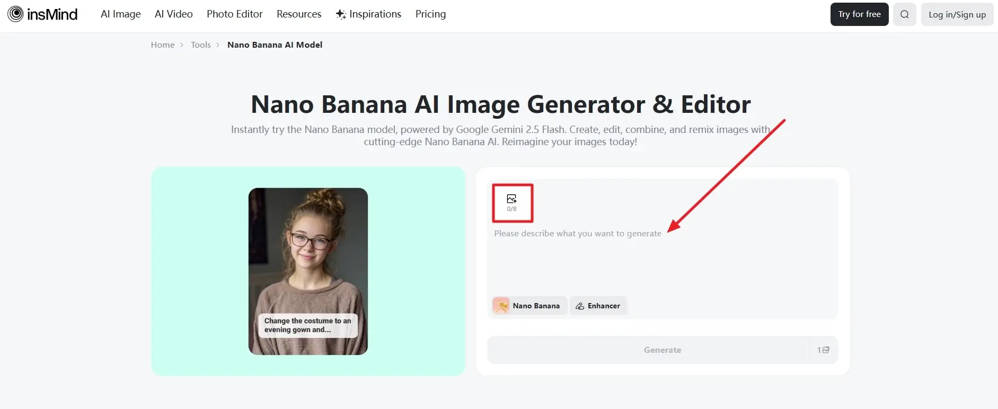This screenshot has height=409, width=998.
Task: Open the AI Image menu
Action: 120,14
